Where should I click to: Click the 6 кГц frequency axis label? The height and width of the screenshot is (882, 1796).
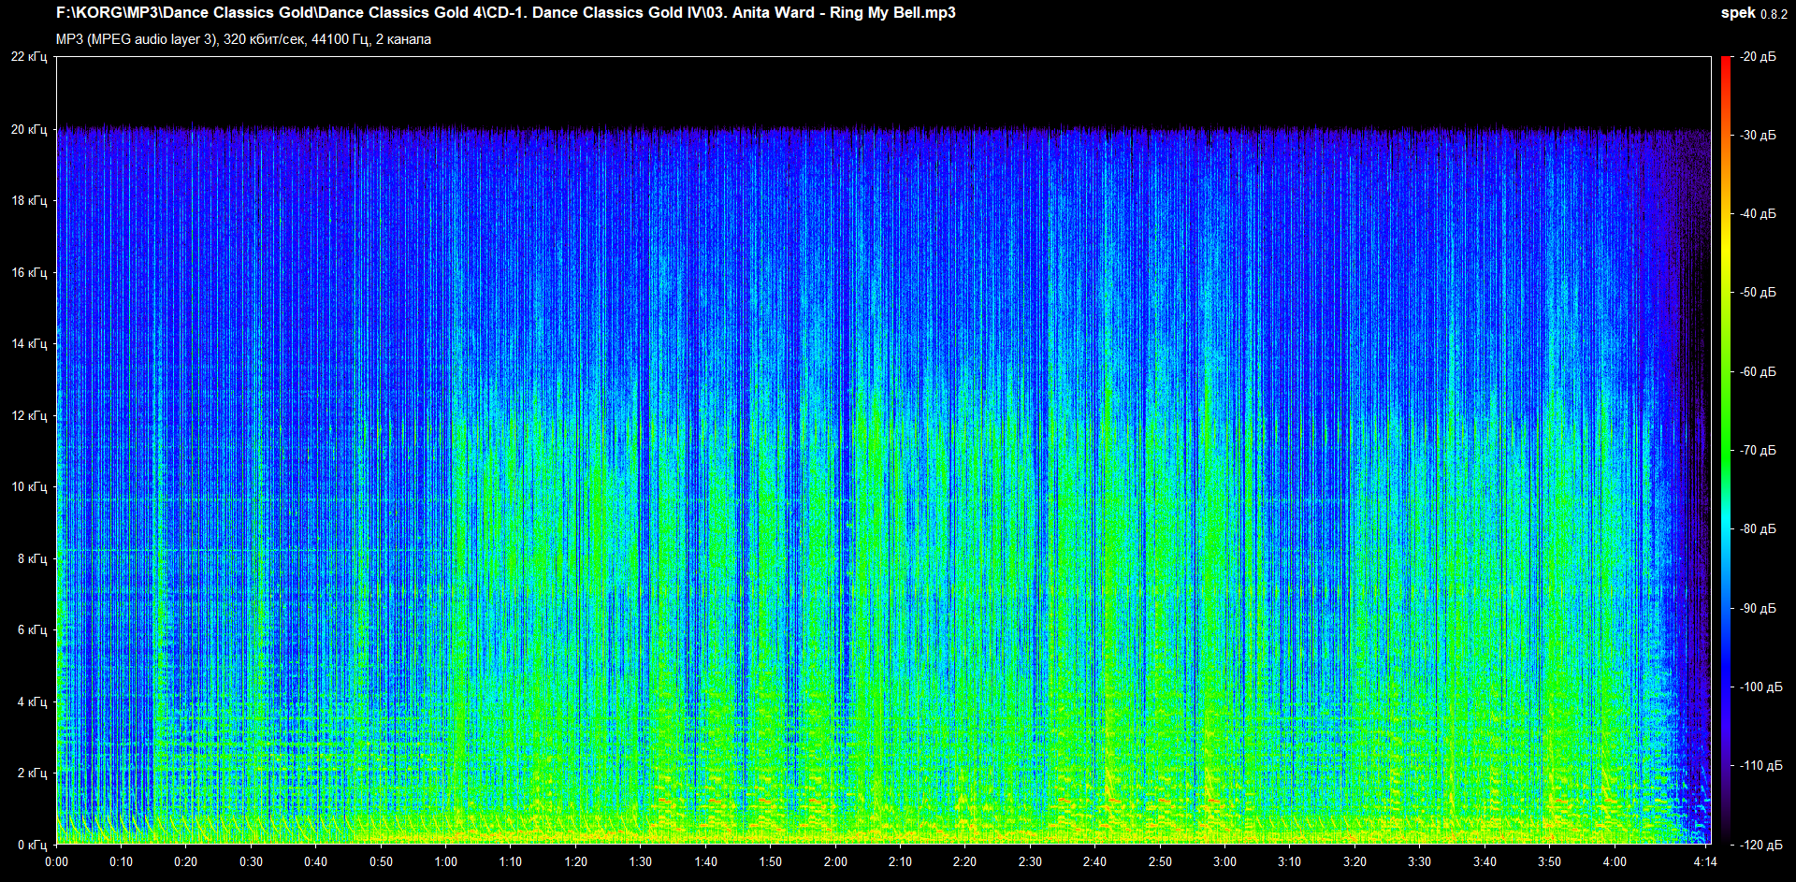point(32,630)
